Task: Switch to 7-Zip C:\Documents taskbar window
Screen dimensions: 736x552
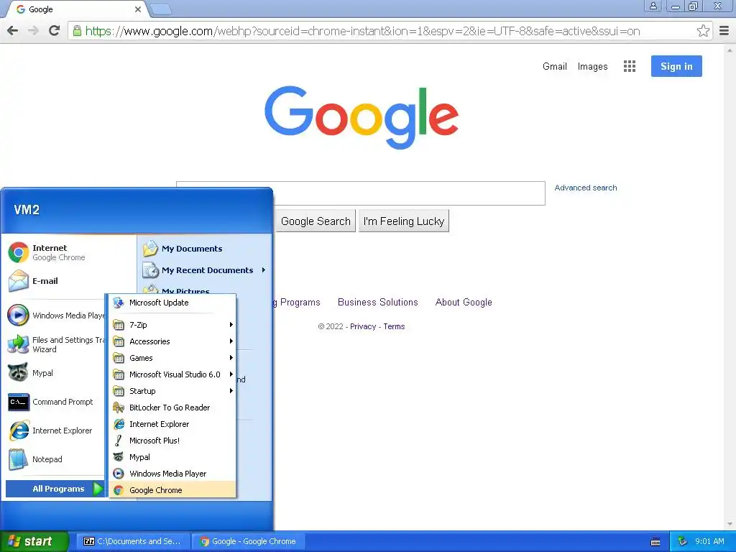Action: coord(133,541)
